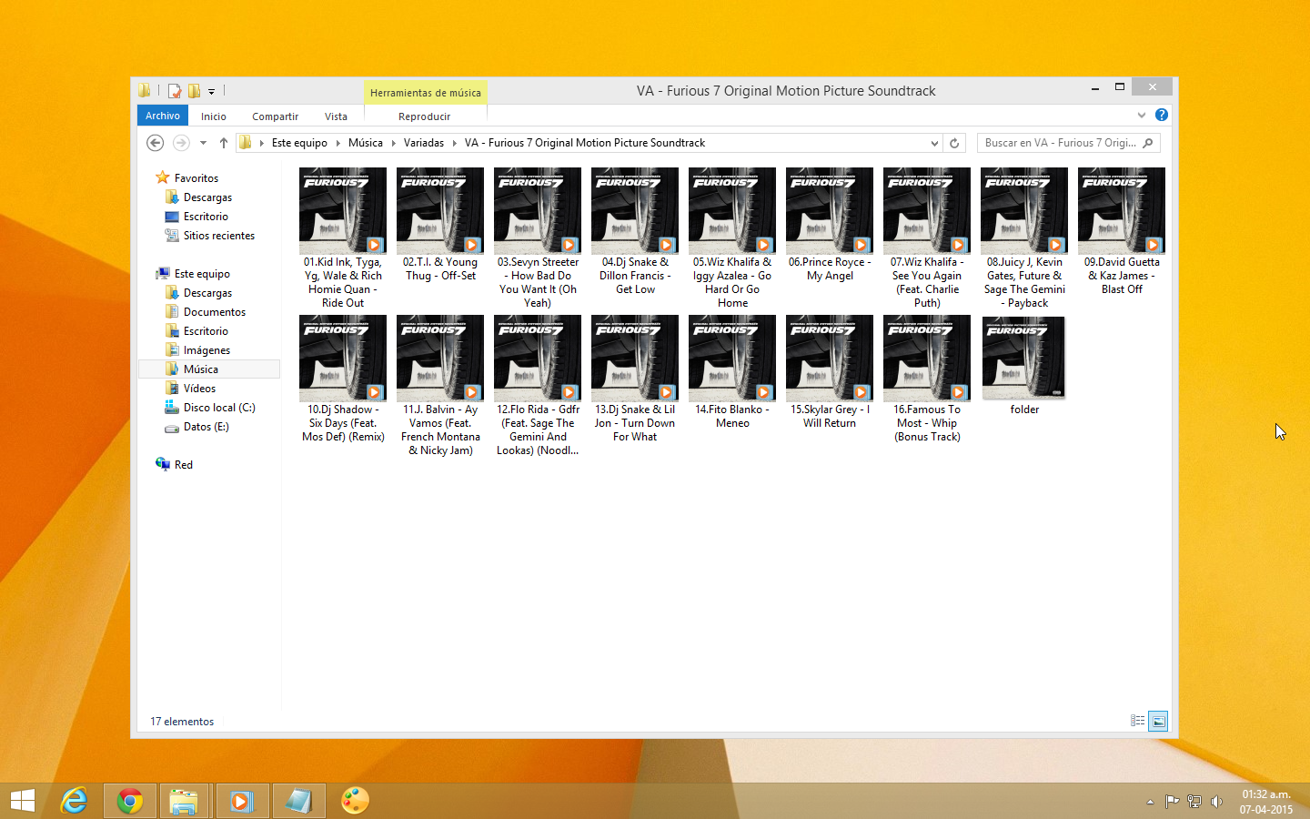Image resolution: width=1310 pixels, height=819 pixels.
Task: Show hidden tray icons arrow
Action: pyautogui.click(x=1150, y=802)
